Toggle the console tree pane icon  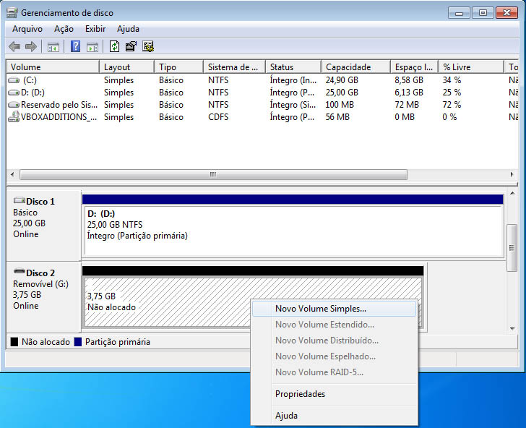(x=53, y=47)
